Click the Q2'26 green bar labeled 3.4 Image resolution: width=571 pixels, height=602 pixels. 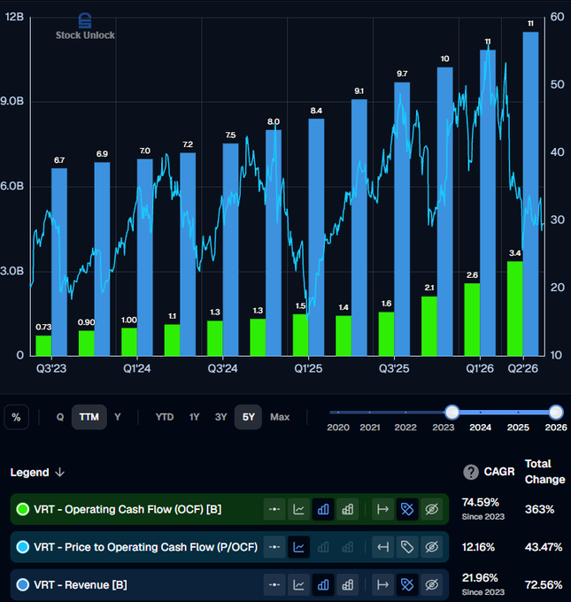514,309
